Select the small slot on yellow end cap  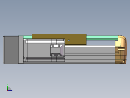[x=117, y=53]
